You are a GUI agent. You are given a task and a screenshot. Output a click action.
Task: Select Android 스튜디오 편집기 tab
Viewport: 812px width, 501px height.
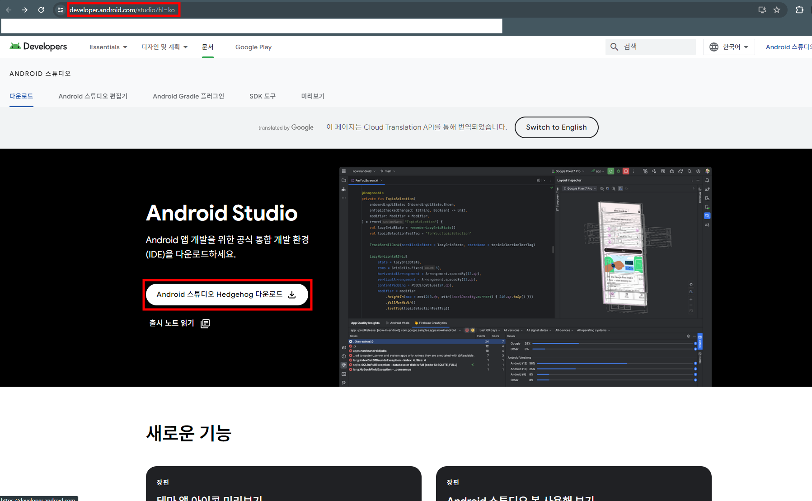pyautogui.click(x=93, y=96)
